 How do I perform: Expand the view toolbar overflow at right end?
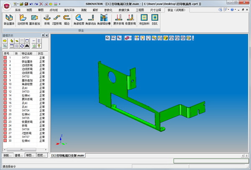tap(193, 38)
